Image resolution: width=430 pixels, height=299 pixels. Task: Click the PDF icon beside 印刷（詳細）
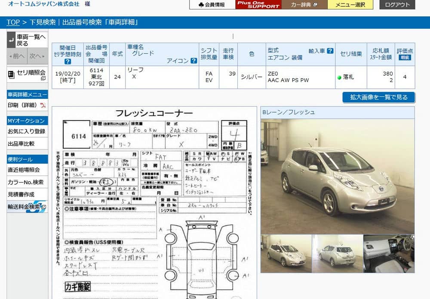(43, 105)
